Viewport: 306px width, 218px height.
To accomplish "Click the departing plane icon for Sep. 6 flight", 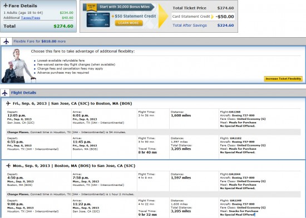I will click(8, 103).
